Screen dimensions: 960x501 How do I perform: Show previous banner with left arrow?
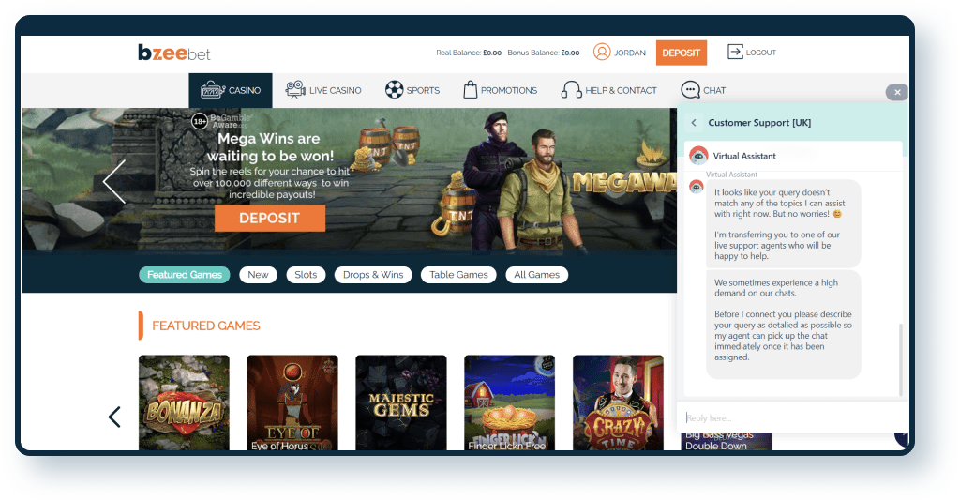click(x=114, y=181)
